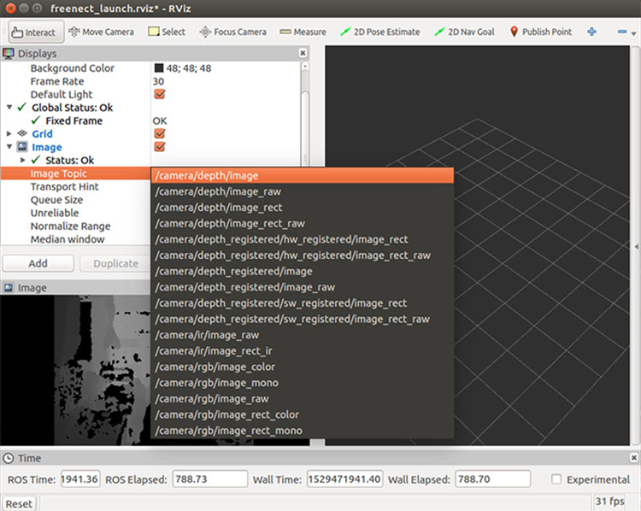641x511 pixels.
Task: Expand the Status: Ok row
Action: (22, 161)
